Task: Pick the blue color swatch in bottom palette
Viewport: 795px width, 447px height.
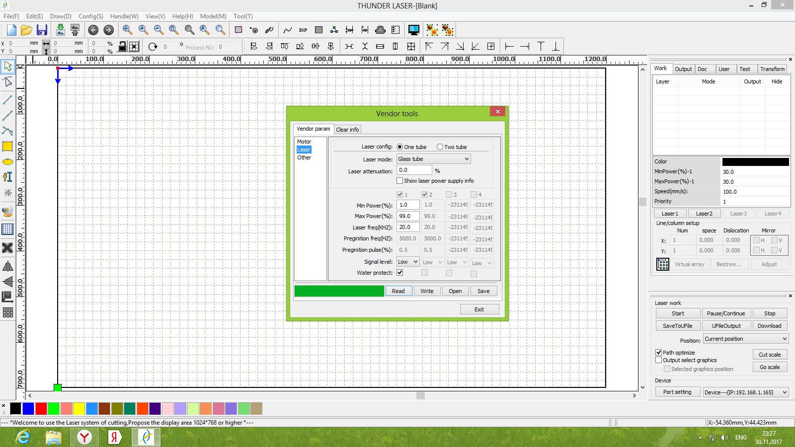Action: tap(28, 409)
